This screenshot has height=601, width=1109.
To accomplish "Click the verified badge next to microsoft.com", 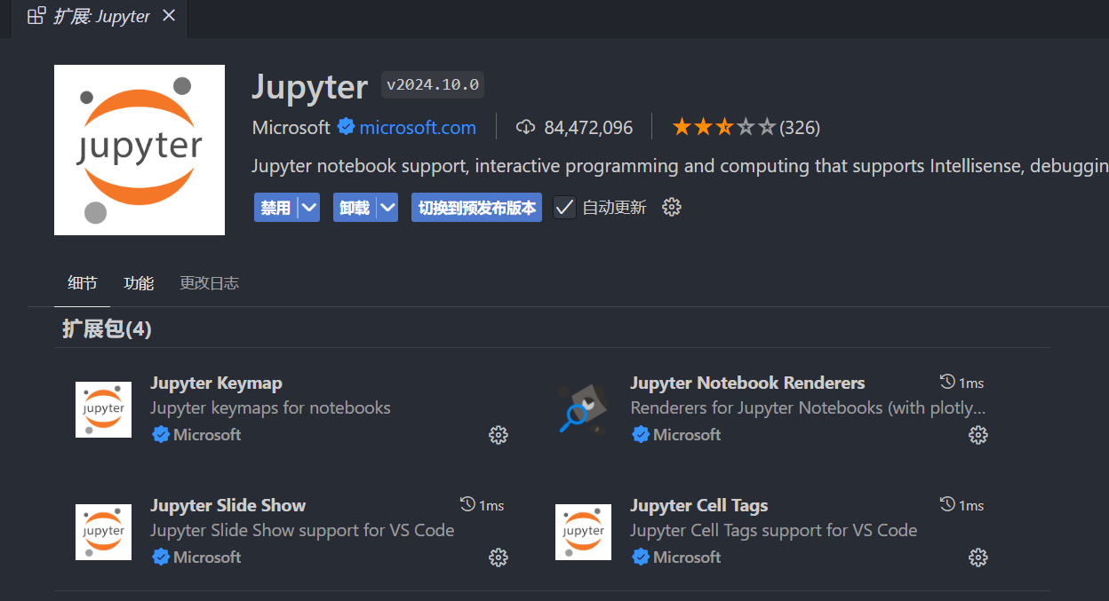I will click(x=346, y=127).
